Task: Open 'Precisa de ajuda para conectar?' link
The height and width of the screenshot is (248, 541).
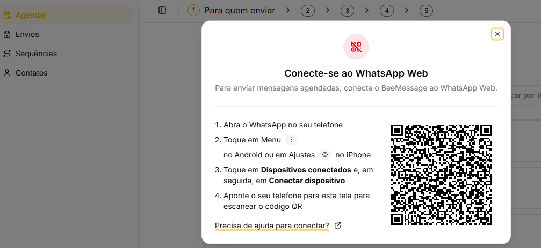Action: 272,226
